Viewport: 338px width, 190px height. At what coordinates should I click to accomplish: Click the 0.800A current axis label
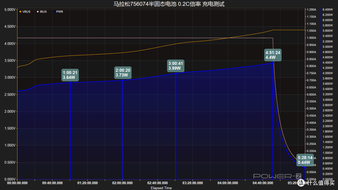[311, 66]
